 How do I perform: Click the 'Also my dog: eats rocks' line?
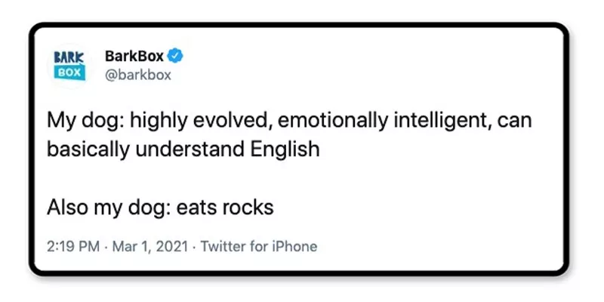[x=160, y=208]
